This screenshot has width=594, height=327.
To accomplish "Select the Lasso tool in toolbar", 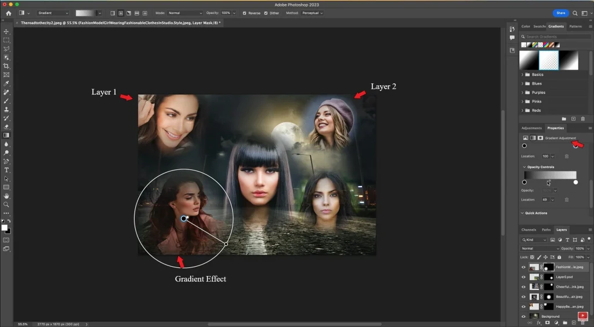I will 6,49.
